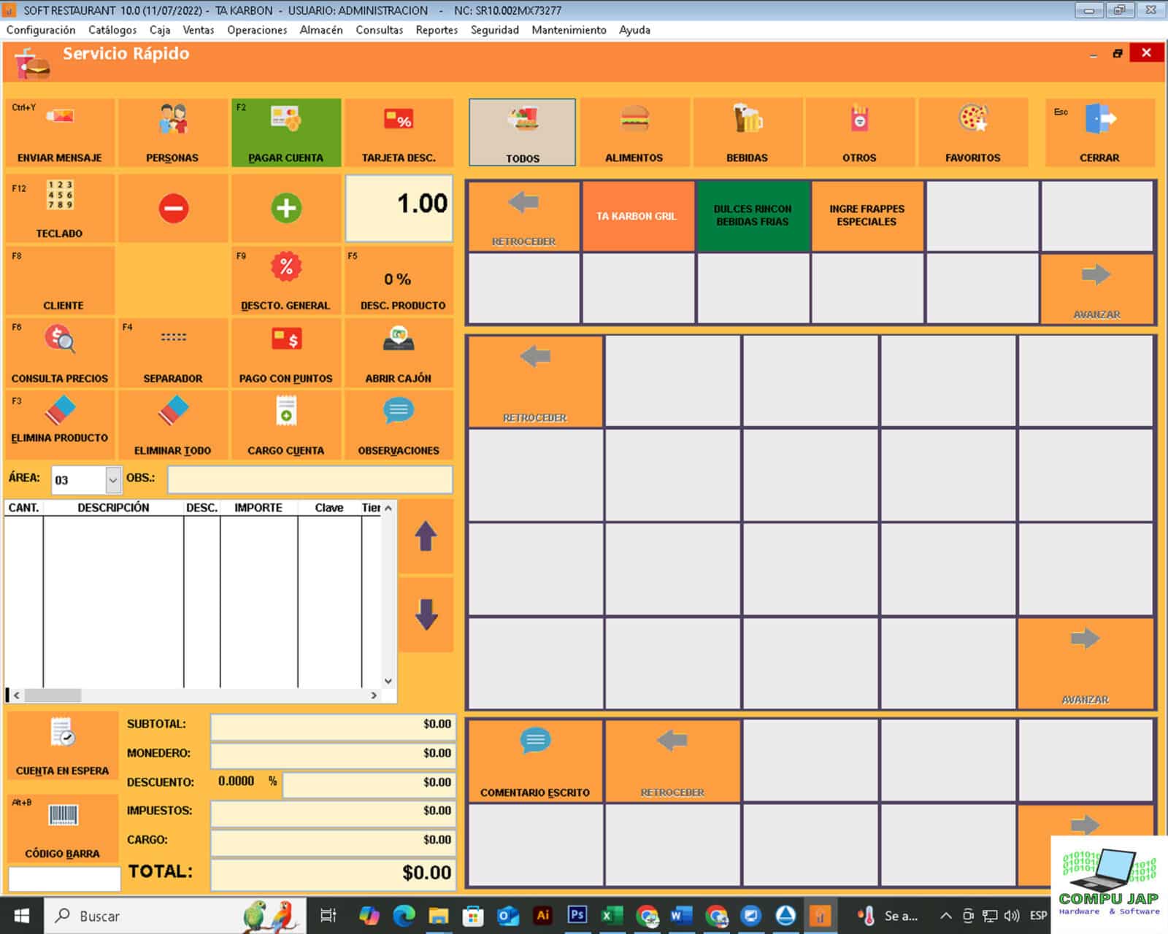This screenshot has width=1168, height=934.
Task: Select the OTROS category
Action: 859,133
